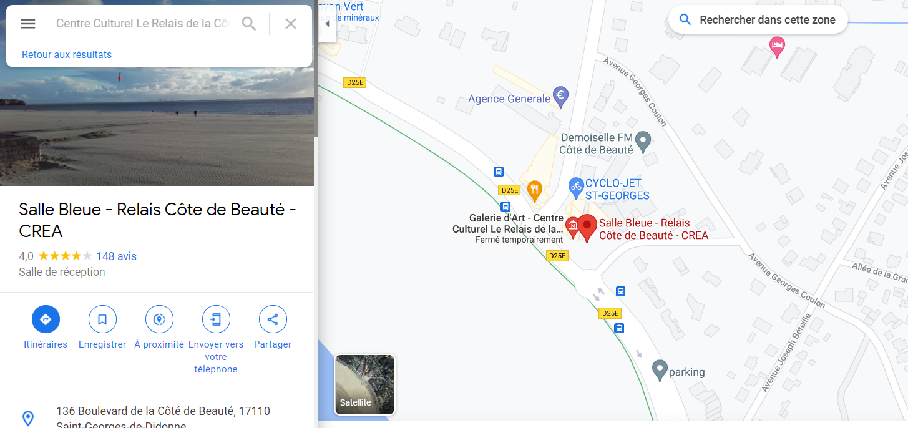Click the Itinéraires directions icon
The height and width of the screenshot is (428, 908).
tap(46, 319)
